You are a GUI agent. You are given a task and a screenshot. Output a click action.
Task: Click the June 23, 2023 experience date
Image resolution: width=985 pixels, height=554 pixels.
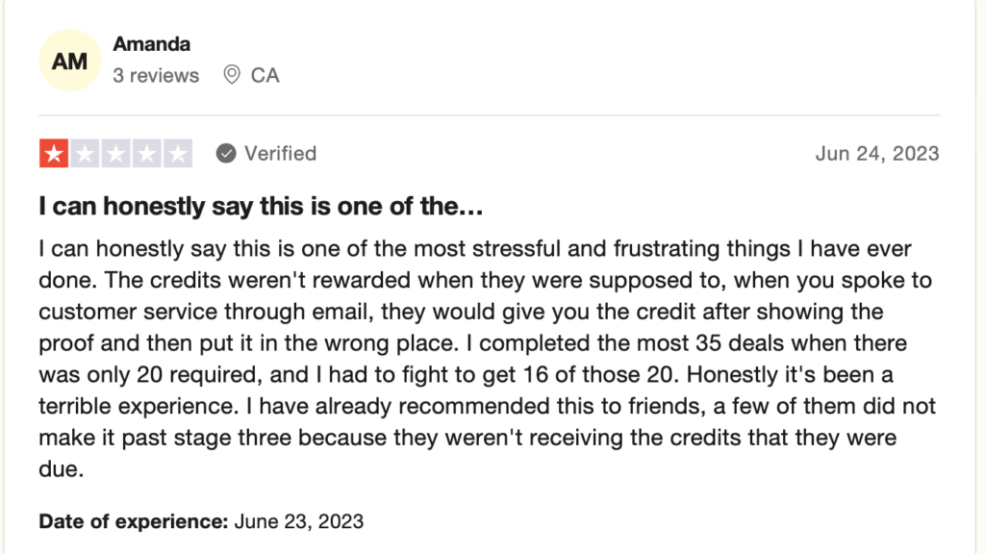click(x=299, y=521)
